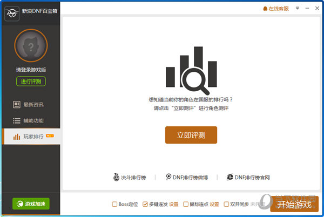Click the large orange 立即评测 button
This screenshot has width=324, height=217.
point(191,135)
